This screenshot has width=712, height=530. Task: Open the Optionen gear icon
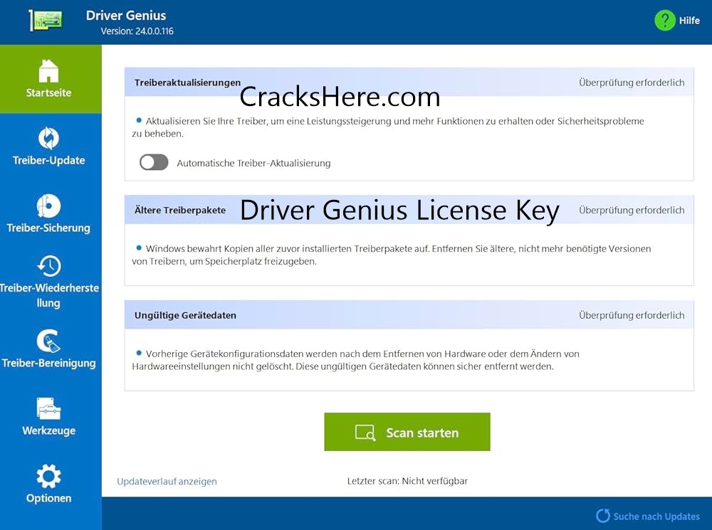coord(48,476)
